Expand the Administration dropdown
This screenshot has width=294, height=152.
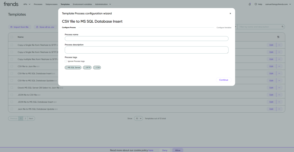click(x=103, y=4)
